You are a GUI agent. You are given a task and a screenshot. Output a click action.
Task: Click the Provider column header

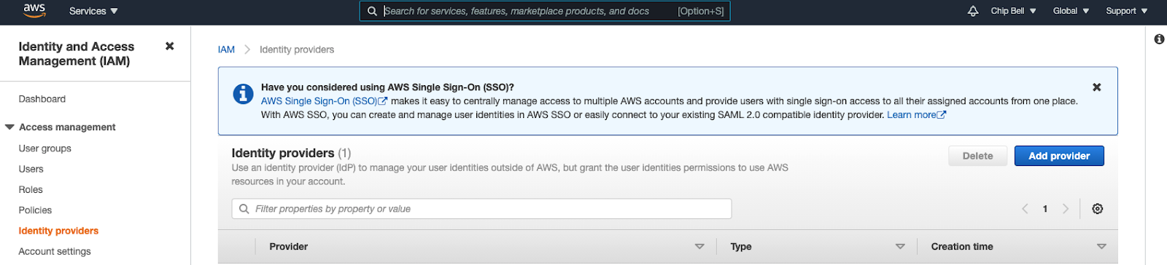pyautogui.click(x=289, y=247)
